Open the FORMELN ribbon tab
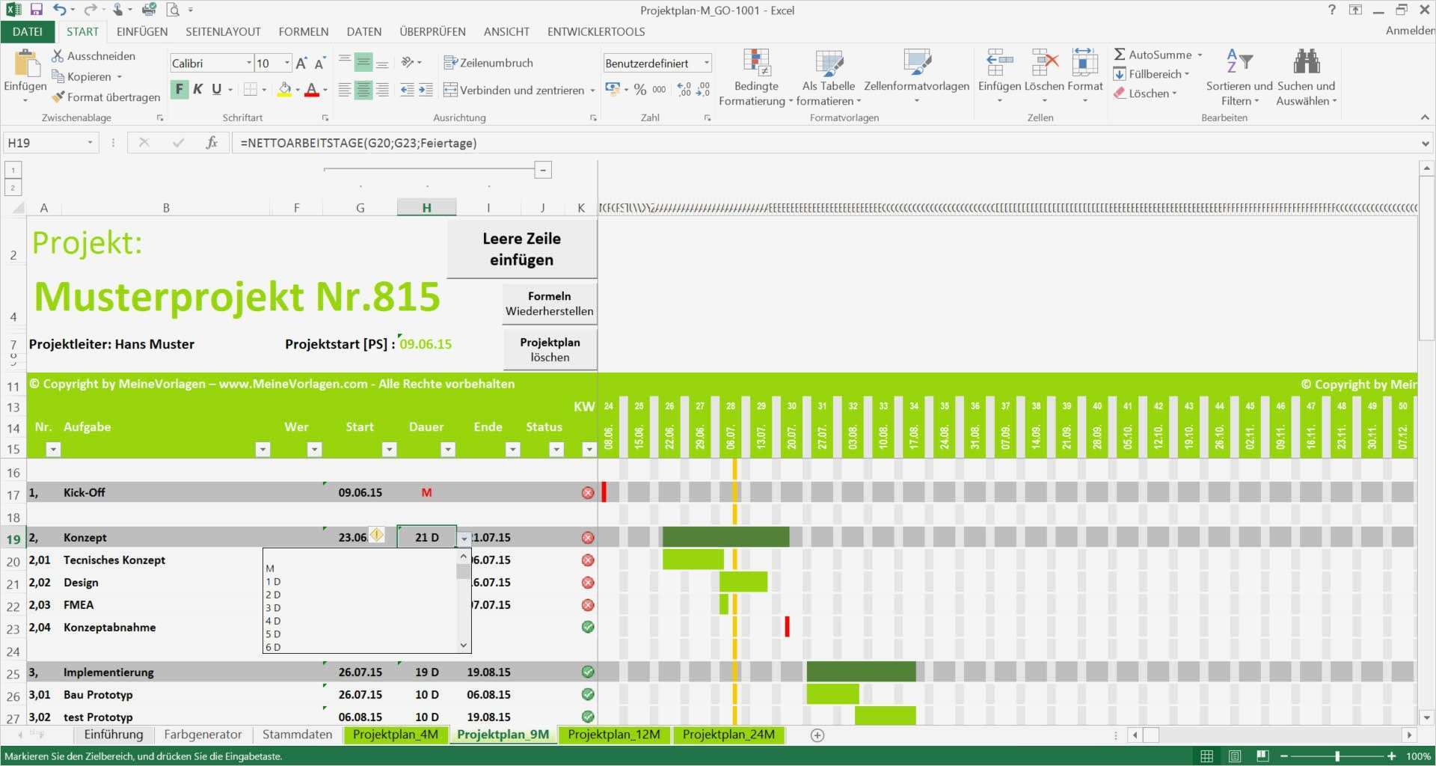The height and width of the screenshot is (766, 1436). click(x=303, y=31)
